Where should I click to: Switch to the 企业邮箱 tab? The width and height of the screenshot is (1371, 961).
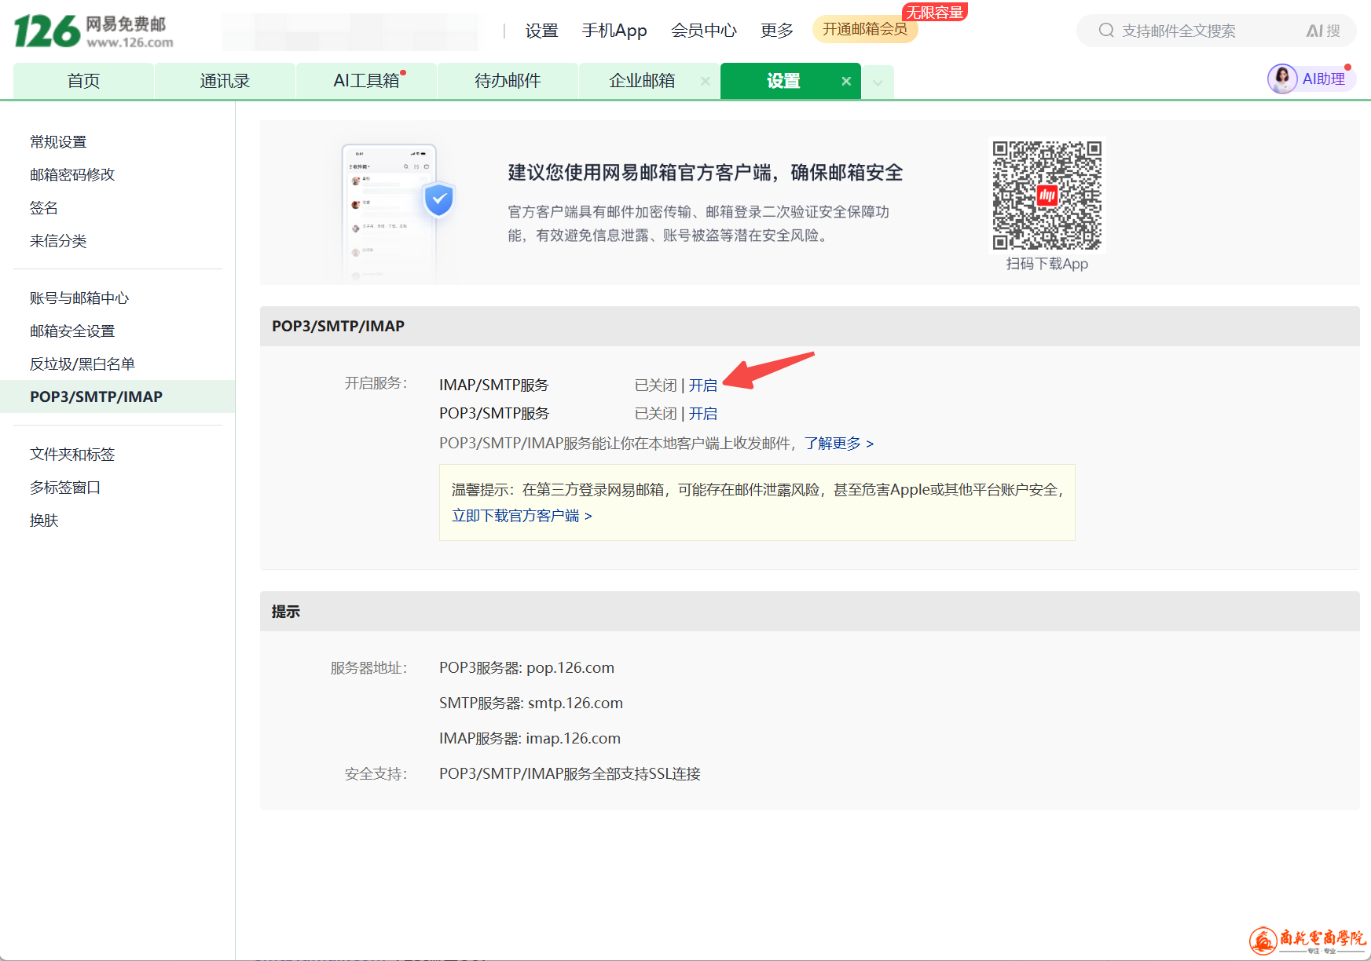click(642, 81)
